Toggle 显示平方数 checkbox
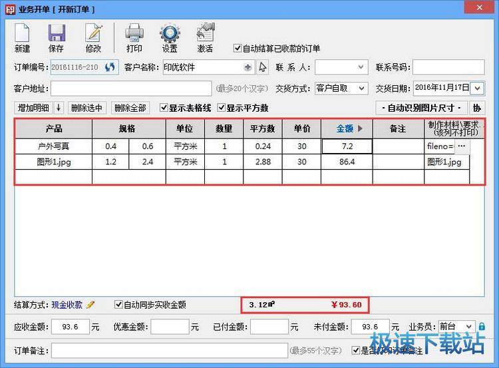The width and height of the screenshot is (499, 368). tap(221, 108)
